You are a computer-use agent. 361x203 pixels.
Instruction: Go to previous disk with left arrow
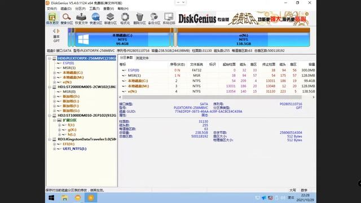pos(54,31)
